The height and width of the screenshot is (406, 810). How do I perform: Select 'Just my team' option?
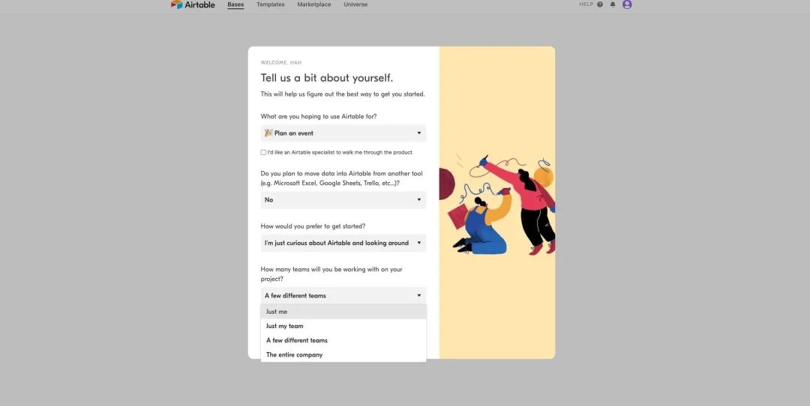coord(343,326)
